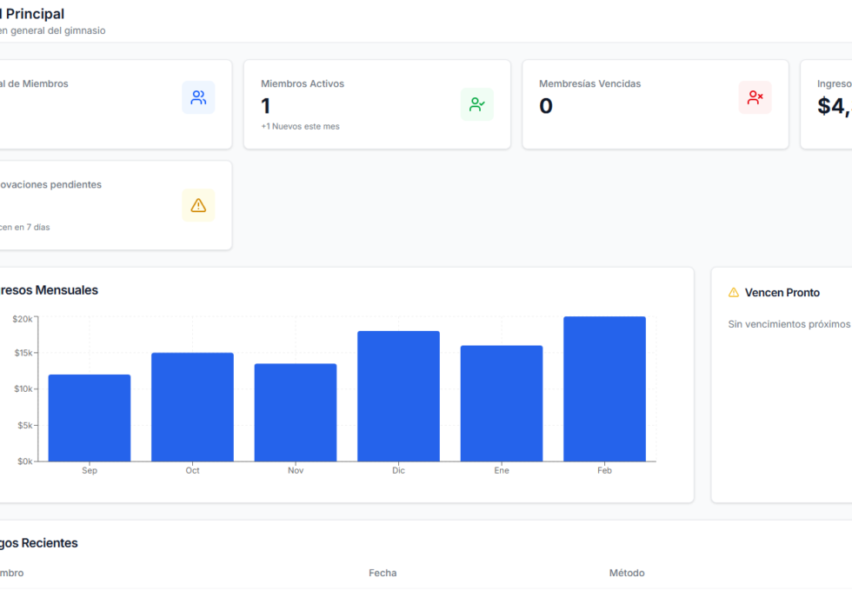Select the Oct bar in the revenue chart
852x597 pixels.
[192, 407]
